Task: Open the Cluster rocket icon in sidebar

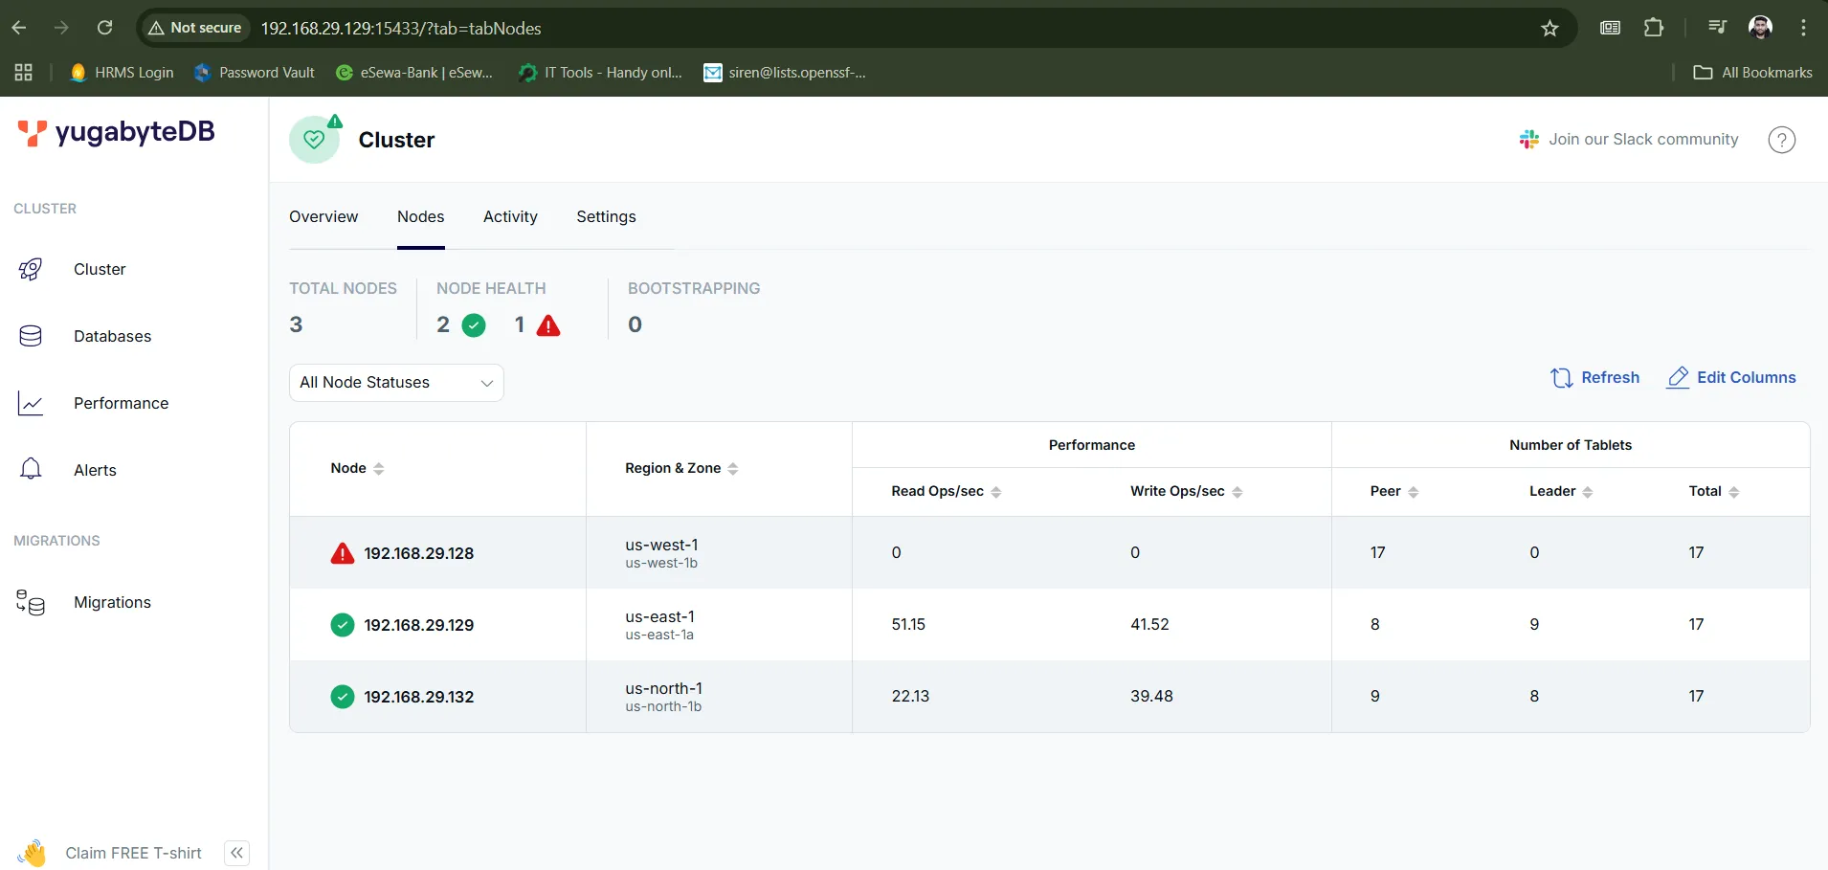Action: coord(31,270)
